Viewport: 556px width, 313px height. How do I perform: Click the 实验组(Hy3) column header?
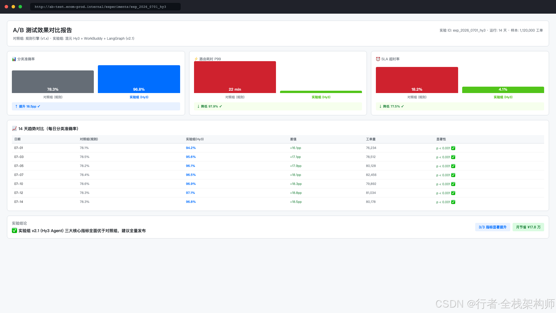click(195, 139)
